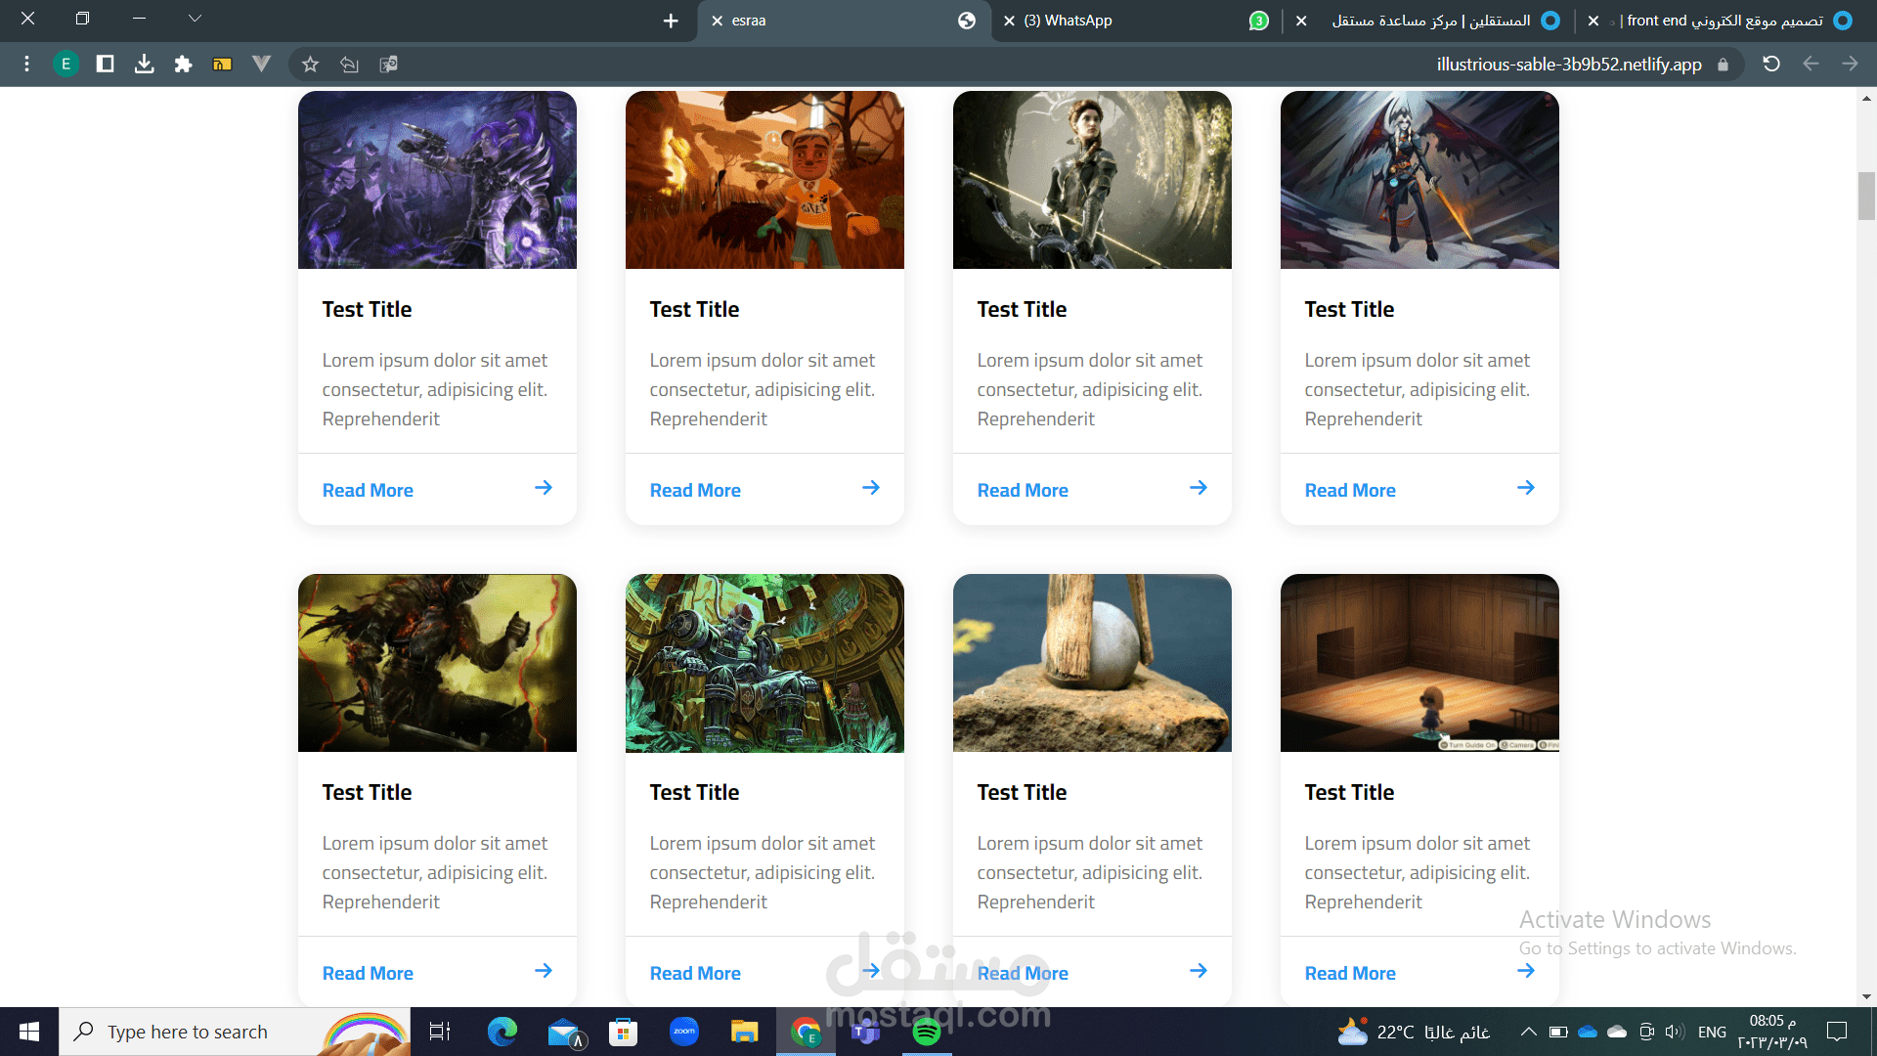Click the arrow icon on purple monster card

click(544, 488)
